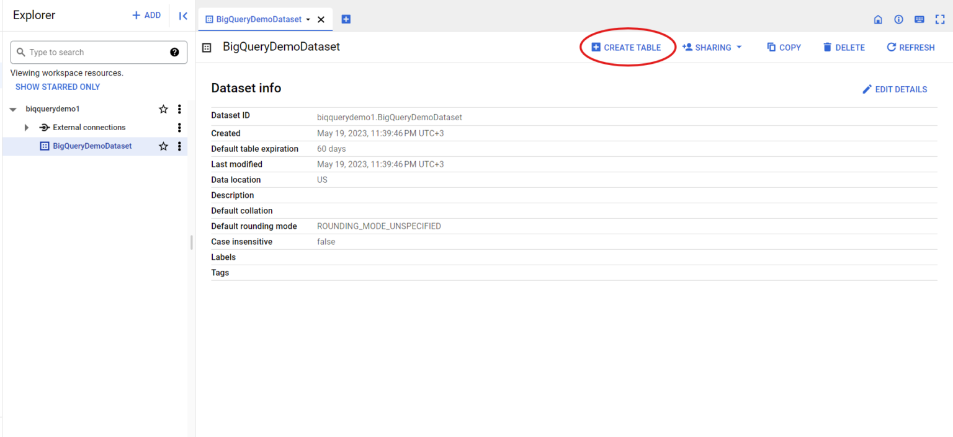Click the Delete dataset trash icon

[x=828, y=47]
